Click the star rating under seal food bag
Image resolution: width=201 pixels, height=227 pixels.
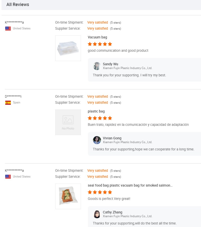pyautogui.click(x=100, y=192)
